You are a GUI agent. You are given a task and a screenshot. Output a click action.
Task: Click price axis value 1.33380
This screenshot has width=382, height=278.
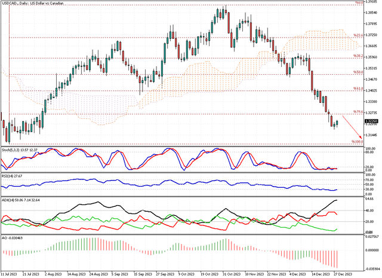coord(371,102)
